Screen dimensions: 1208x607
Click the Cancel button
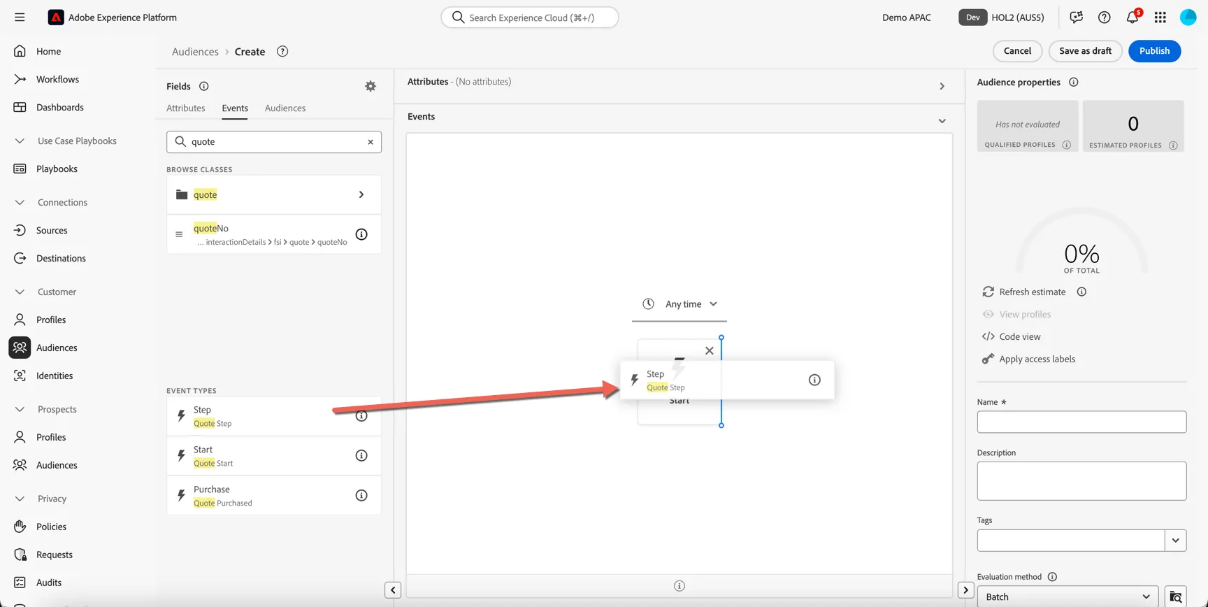coord(1017,51)
